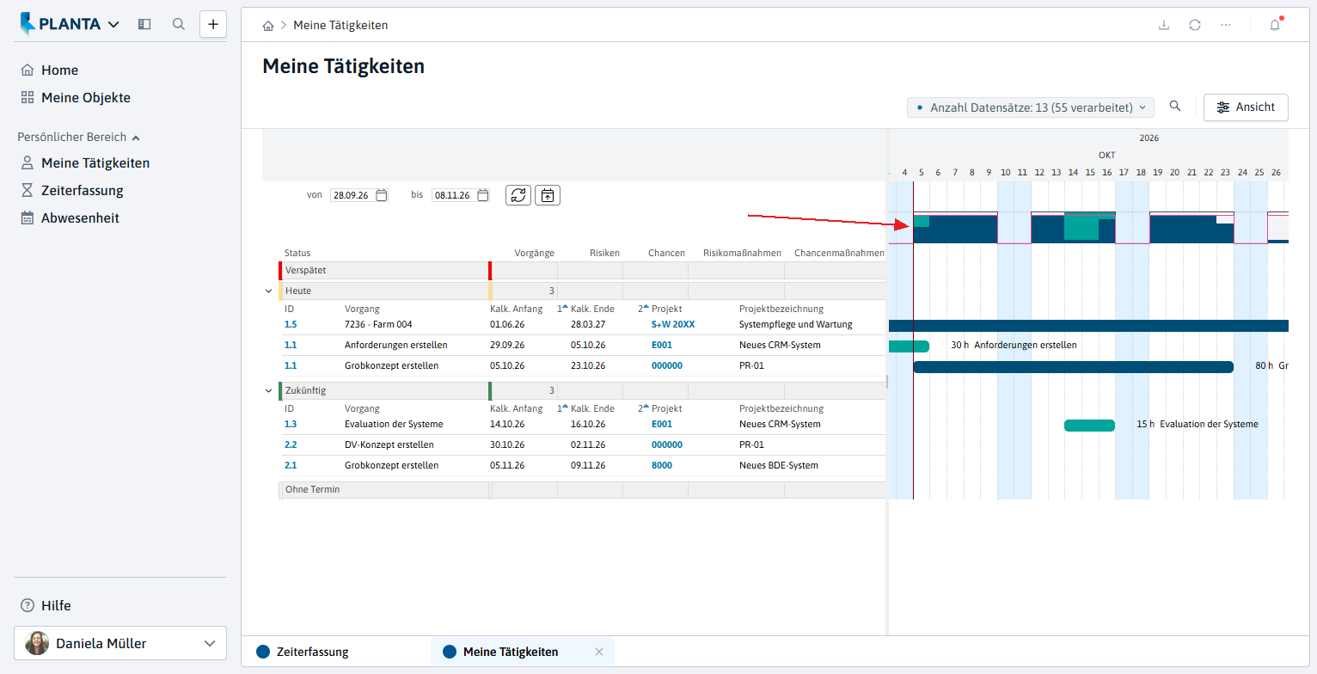Open the ID 1.5 link
This screenshot has height=674, width=1317.
[291, 325]
